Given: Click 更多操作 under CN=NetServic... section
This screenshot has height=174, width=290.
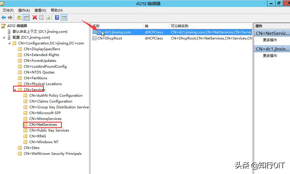Looking at the screenshot, I should 270,40.
